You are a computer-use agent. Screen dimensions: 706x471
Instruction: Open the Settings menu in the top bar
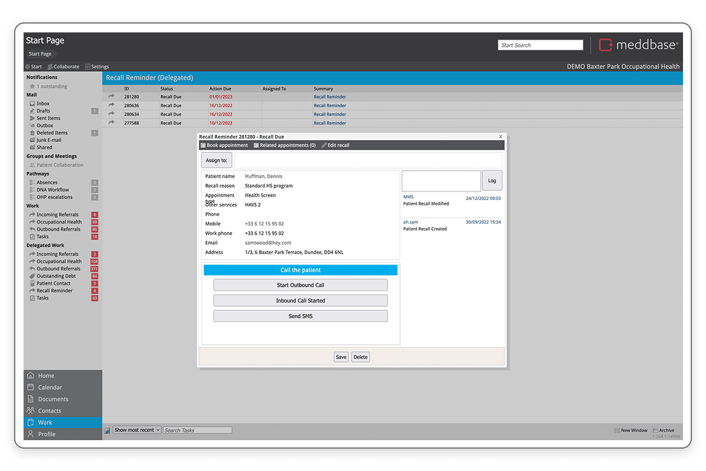(x=96, y=67)
